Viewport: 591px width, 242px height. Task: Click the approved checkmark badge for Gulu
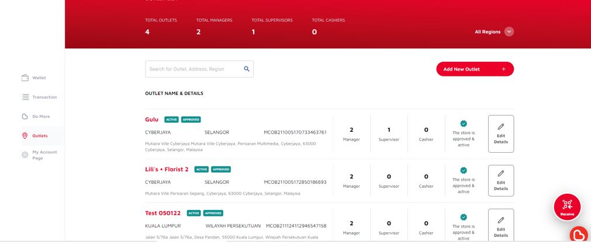pos(463,124)
